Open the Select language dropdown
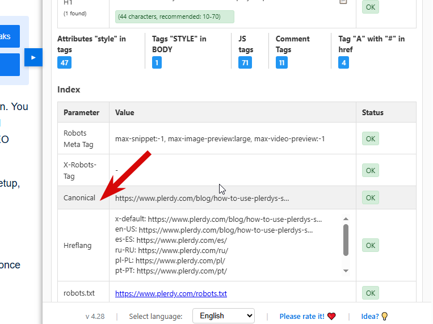The image size is (433, 324). point(224,316)
